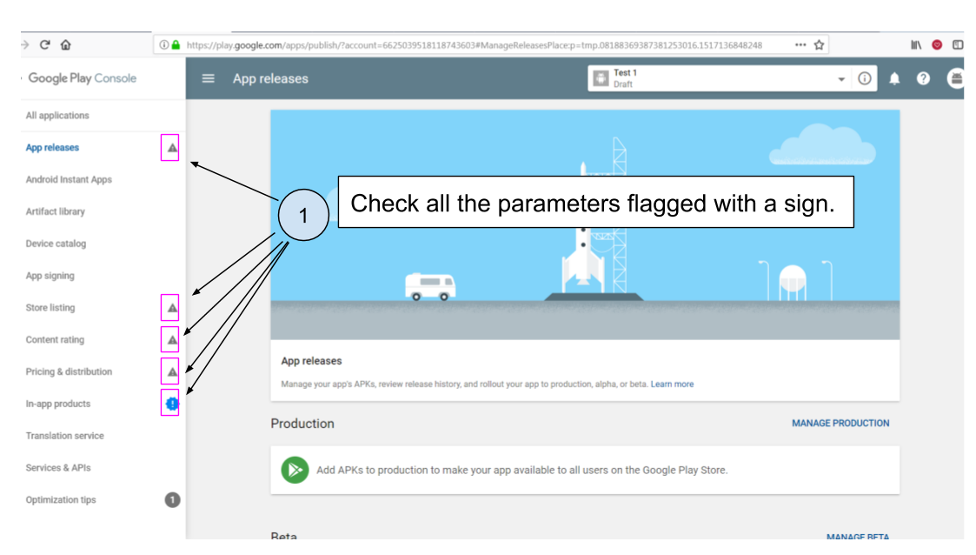Open Android Instant Apps section
Viewport: 976px width, 555px height.
pos(69,179)
